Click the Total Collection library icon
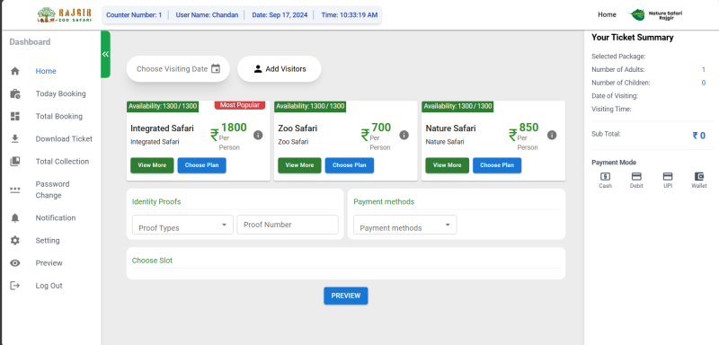This screenshot has width=719, height=345. click(15, 162)
